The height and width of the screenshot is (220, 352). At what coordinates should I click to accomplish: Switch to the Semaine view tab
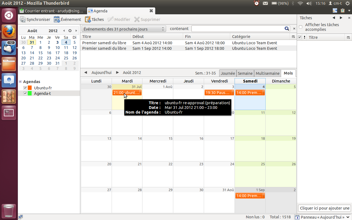coord(245,73)
